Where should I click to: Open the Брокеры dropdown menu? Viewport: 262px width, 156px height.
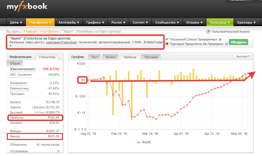pyautogui.click(x=246, y=22)
